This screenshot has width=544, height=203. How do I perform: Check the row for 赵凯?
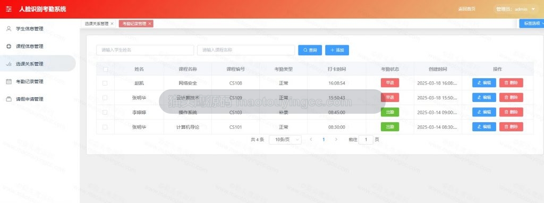(105, 83)
